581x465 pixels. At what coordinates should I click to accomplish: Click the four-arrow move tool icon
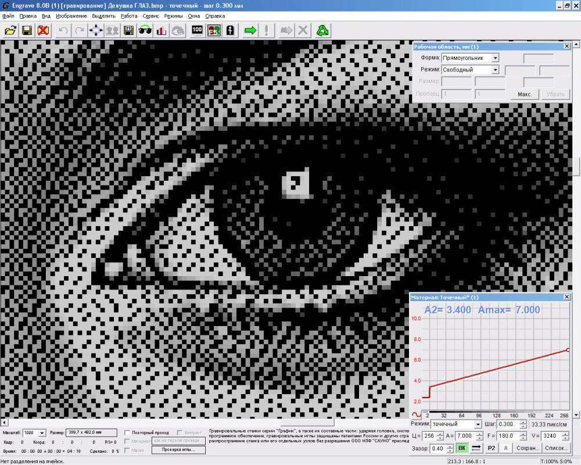[96, 30]
